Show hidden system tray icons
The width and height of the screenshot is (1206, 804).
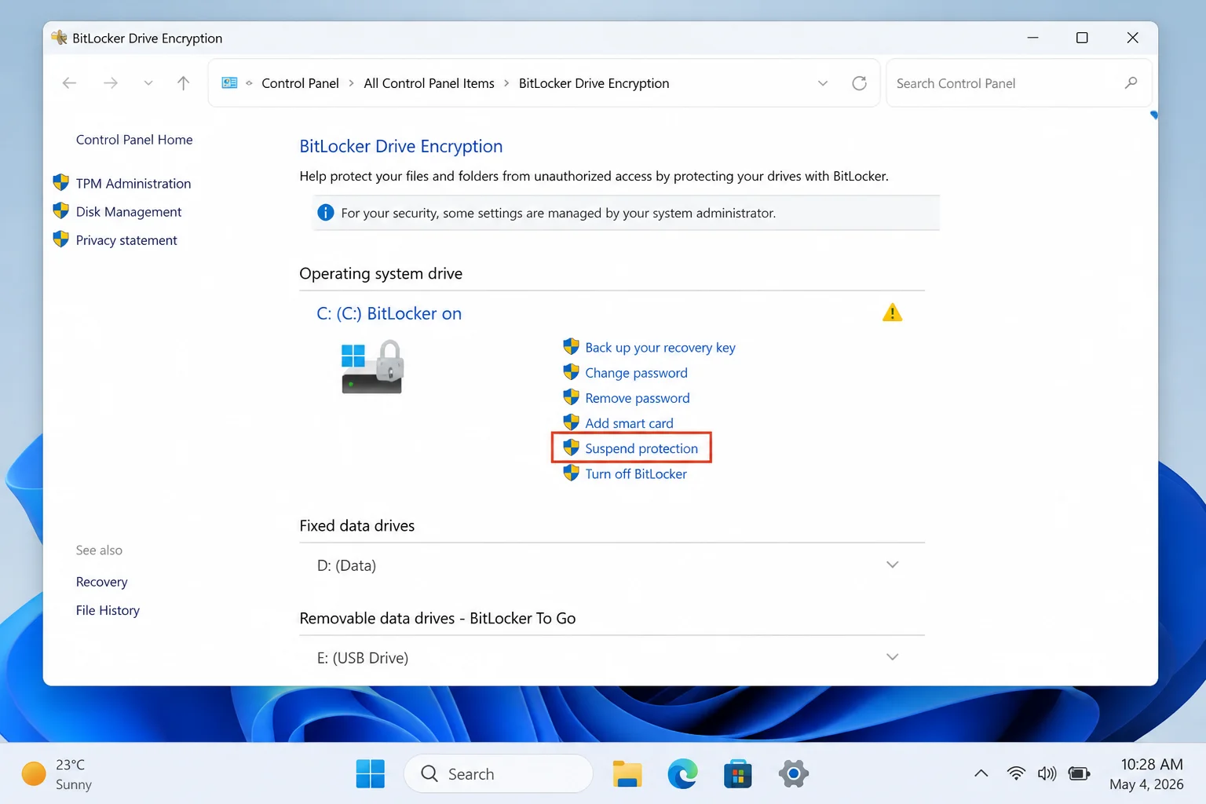click(x=981, y=773)
